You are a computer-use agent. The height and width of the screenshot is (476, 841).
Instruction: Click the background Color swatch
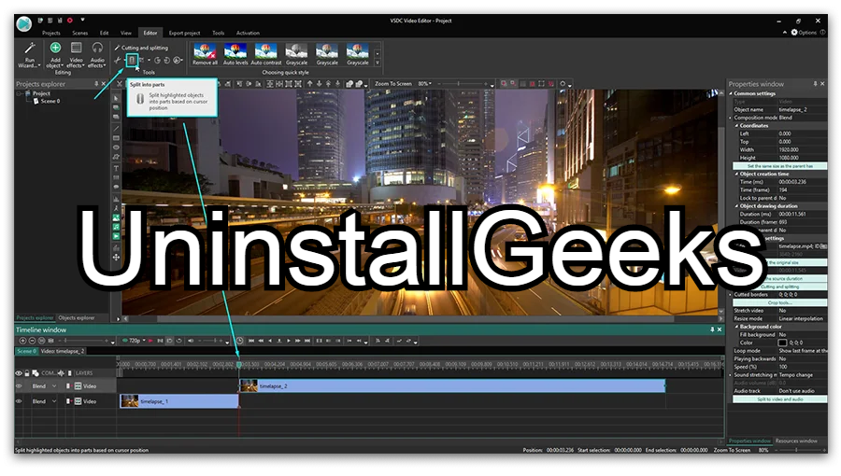(x=782, y=343)
